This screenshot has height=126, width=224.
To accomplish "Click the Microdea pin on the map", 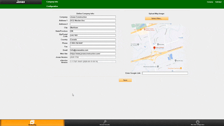I will click(x=158, y=44).
